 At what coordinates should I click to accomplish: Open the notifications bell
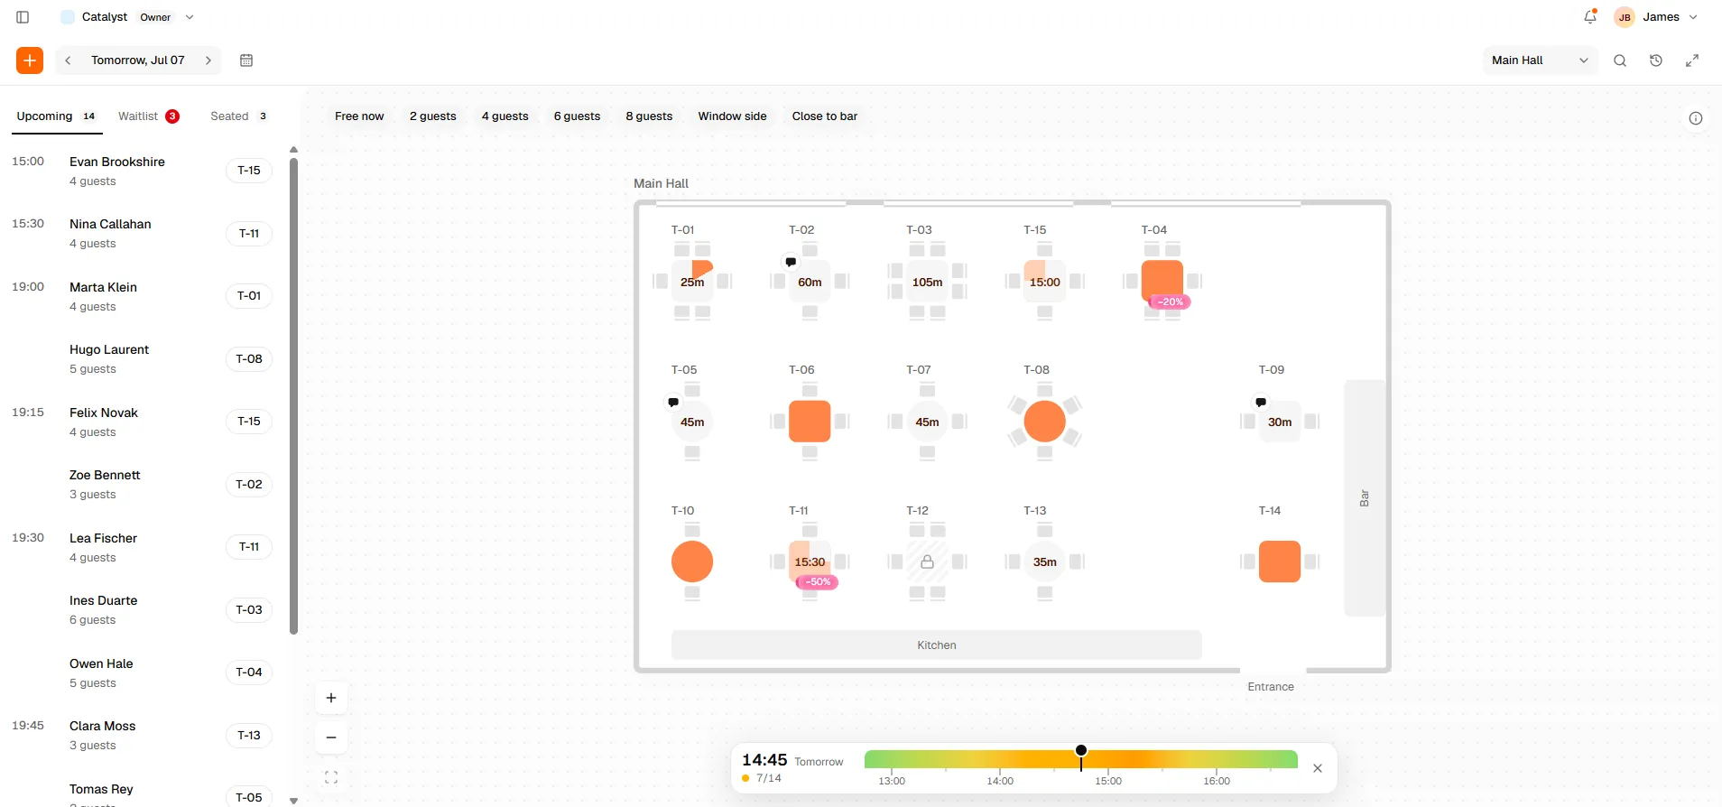1590,17
